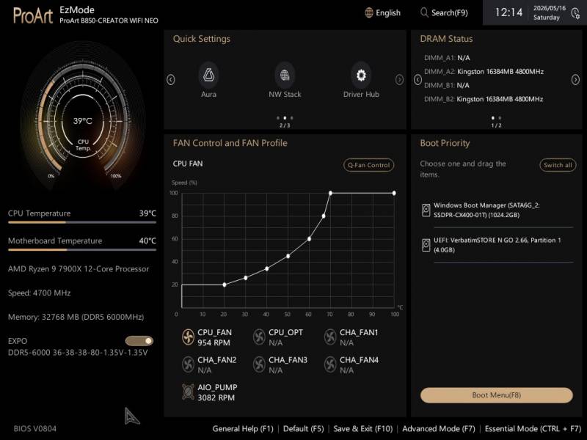The image size is (587, 440).
Task: Go to previous DRAM Status page
Action: coord(418,80)
